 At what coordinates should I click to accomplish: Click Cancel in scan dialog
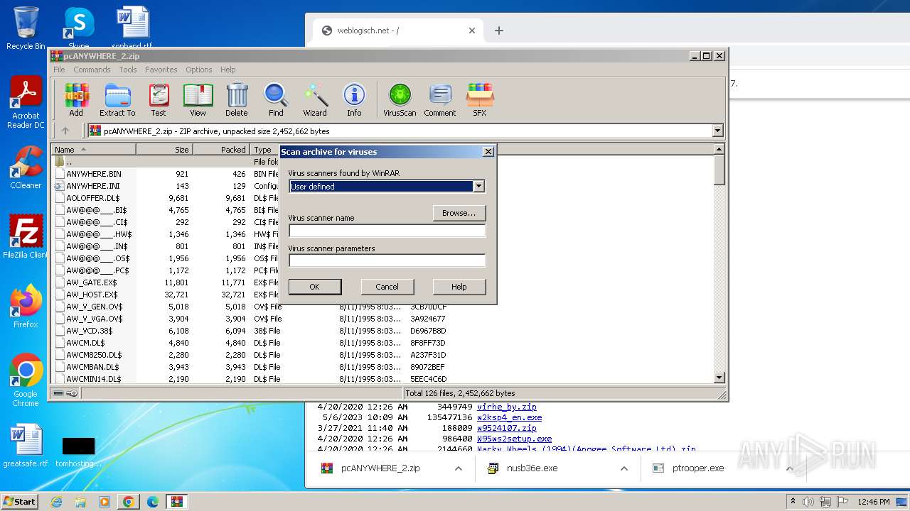[x=387, y=287]
